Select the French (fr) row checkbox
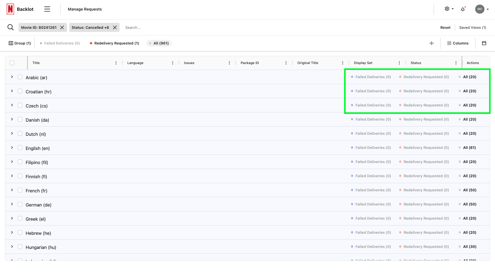 (x=20, y=190)
